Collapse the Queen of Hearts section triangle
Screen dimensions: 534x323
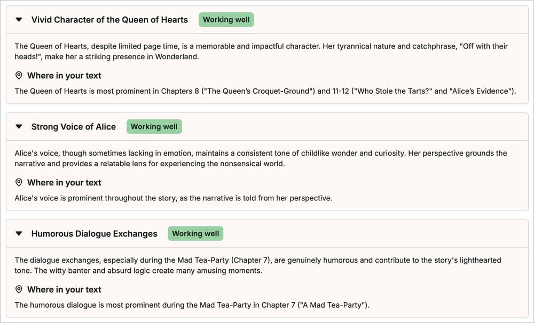point(19,20)
